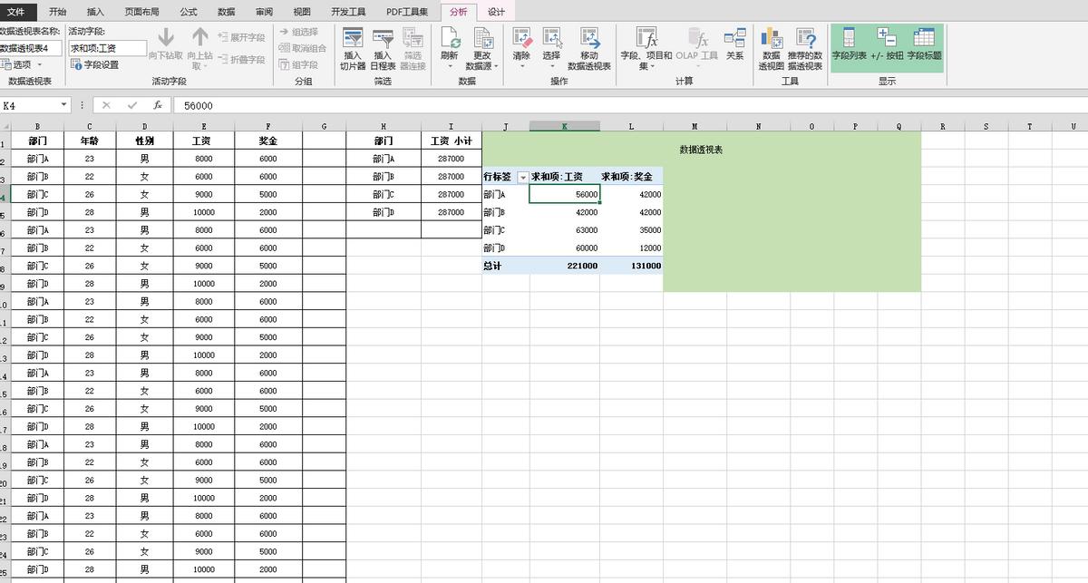Open the 行标签 filter dropdown arrow
This screenshot has height=583, width=1088.
point(521,177)
